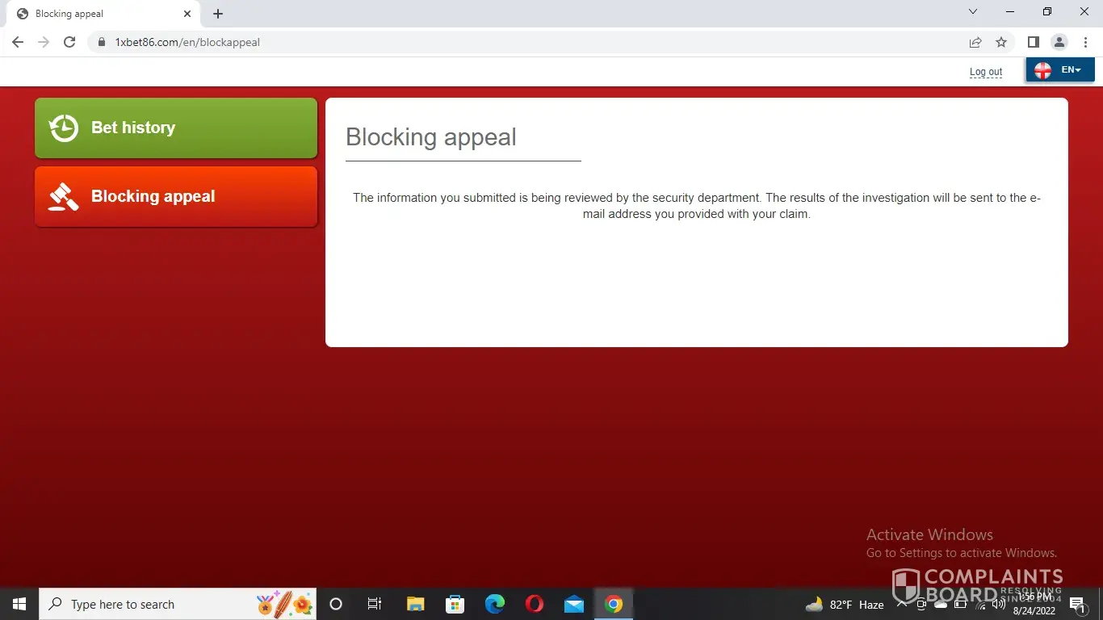1103x620 pixels.
Task: Open Chrome's three-dot menu
Action: pyautogui.click(x=1085, y=42)
